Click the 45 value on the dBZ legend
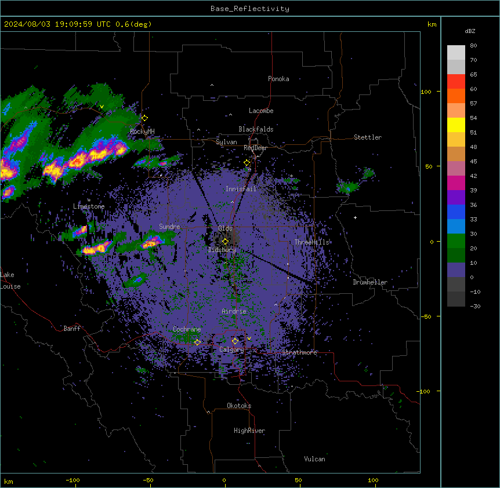 click(x=473, y=162)
